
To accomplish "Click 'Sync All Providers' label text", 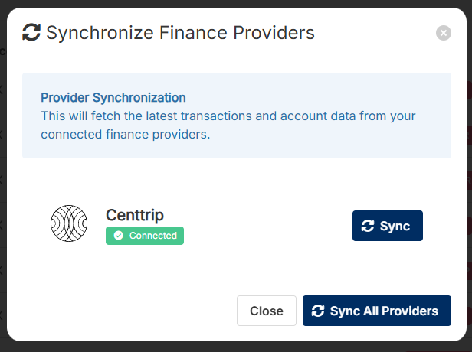I will pyautogui.click(x=384, y=311).
